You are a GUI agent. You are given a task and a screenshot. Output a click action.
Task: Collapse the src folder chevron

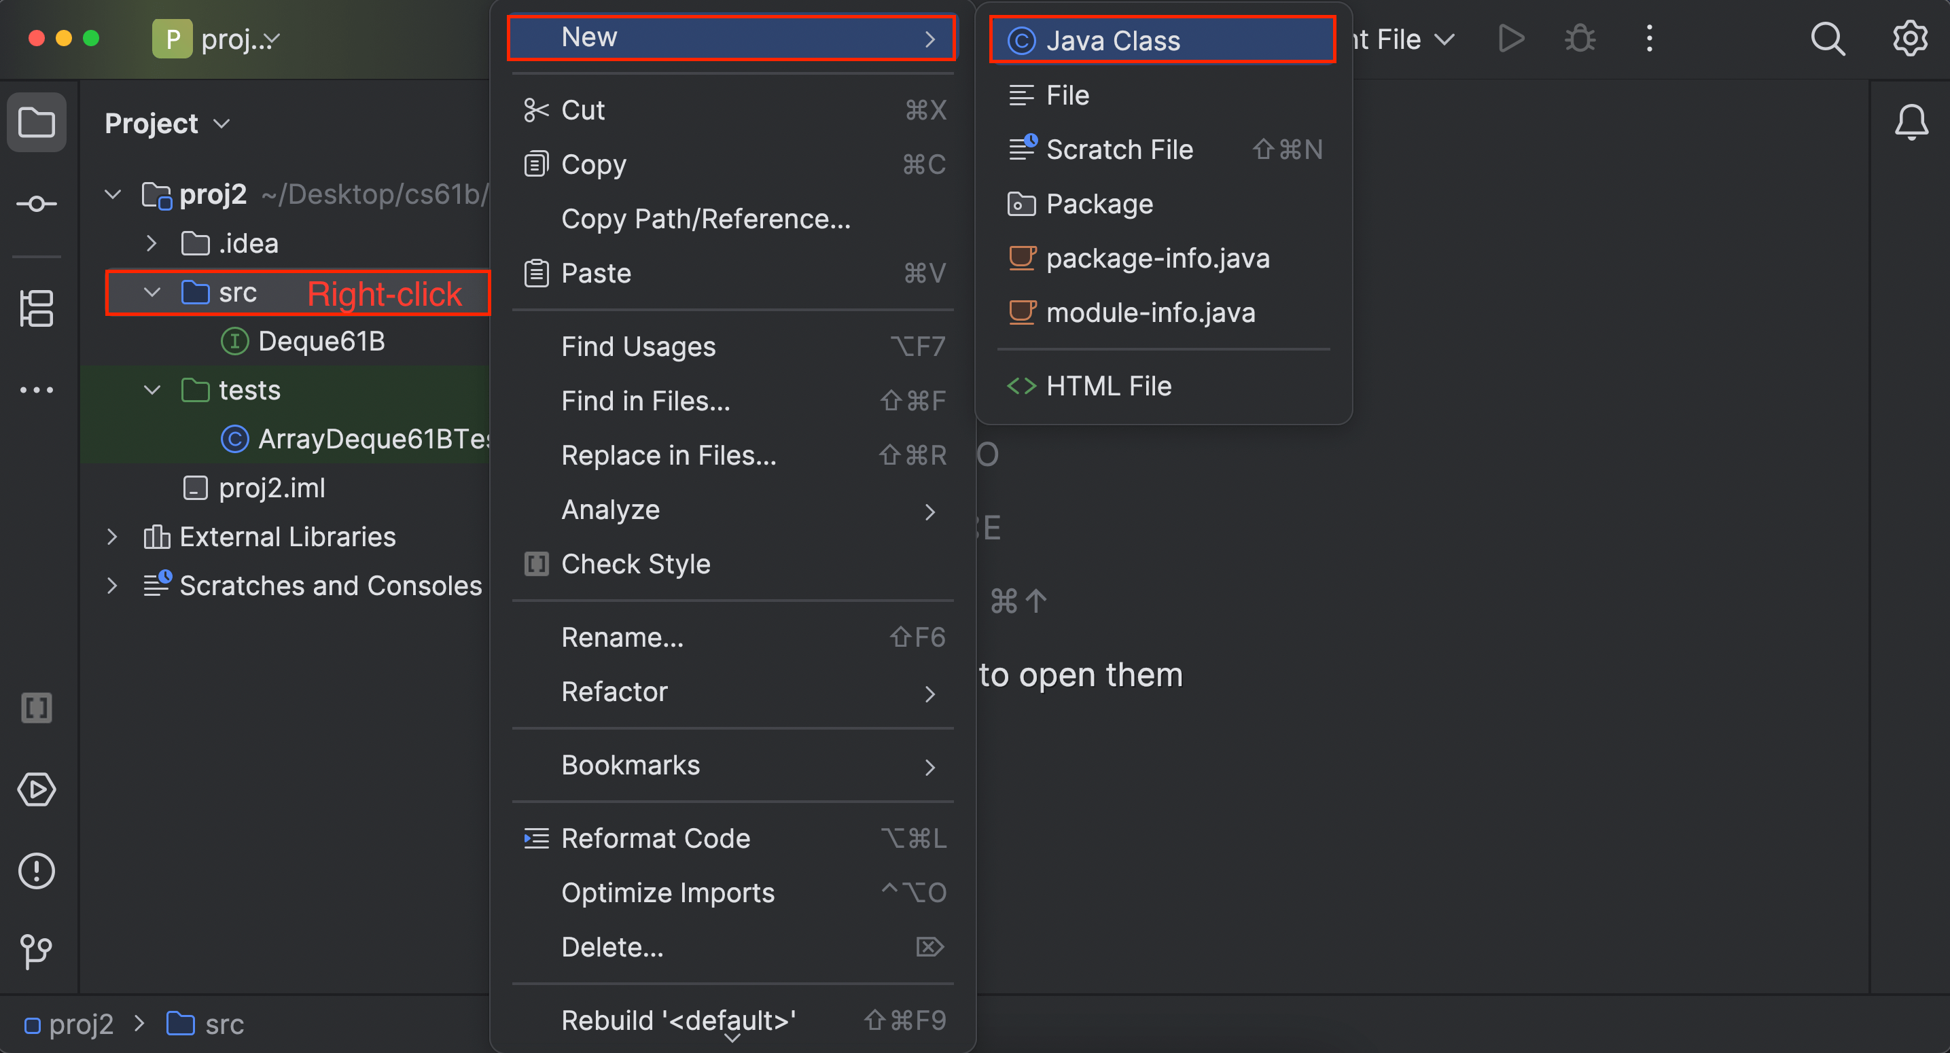(x=152, y=292)
